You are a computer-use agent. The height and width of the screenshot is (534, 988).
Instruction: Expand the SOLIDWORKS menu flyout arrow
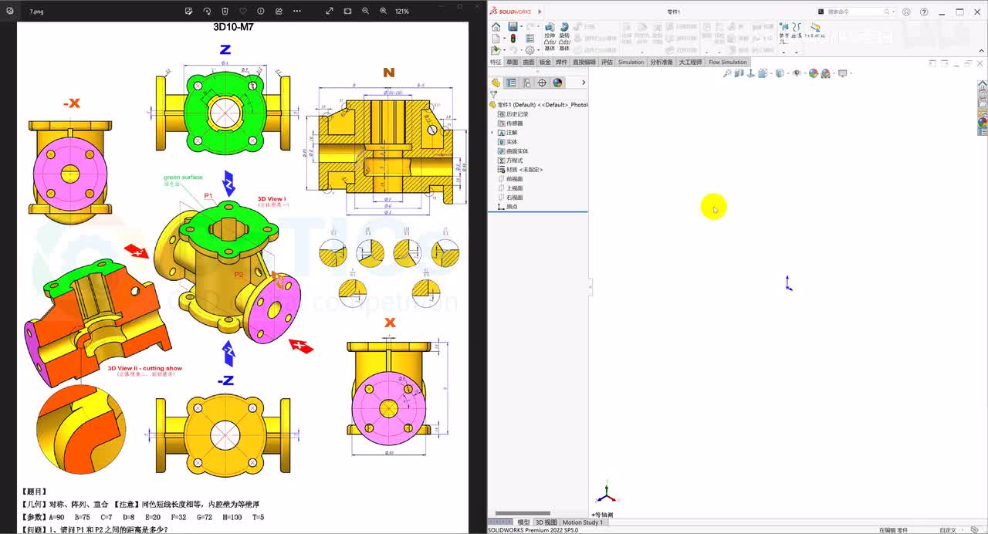coord(540,12)
